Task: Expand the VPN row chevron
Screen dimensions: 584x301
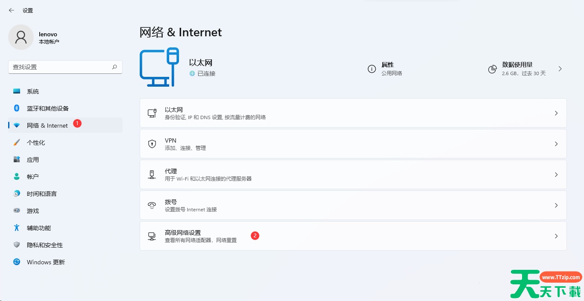Action: (x=556, y=144)
